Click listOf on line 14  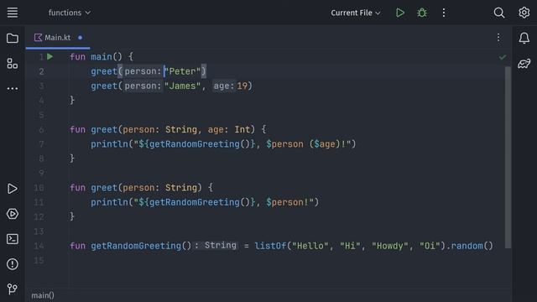(270, 246)
